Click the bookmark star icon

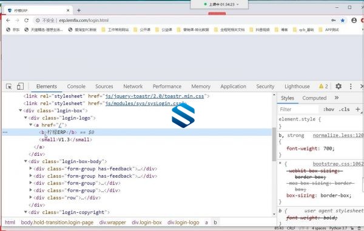click(x=342, y=21)
